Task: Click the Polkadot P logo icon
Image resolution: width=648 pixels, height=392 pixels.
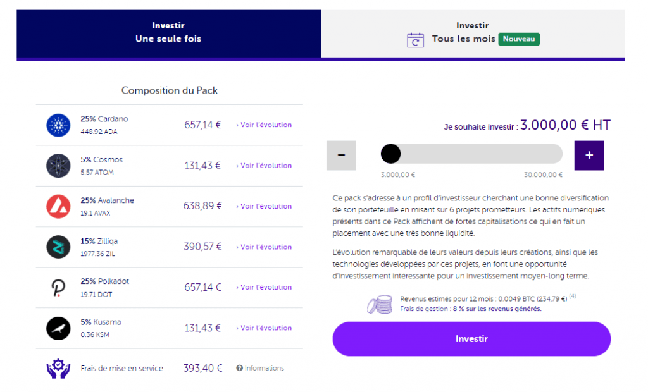Action: (58, 288)
